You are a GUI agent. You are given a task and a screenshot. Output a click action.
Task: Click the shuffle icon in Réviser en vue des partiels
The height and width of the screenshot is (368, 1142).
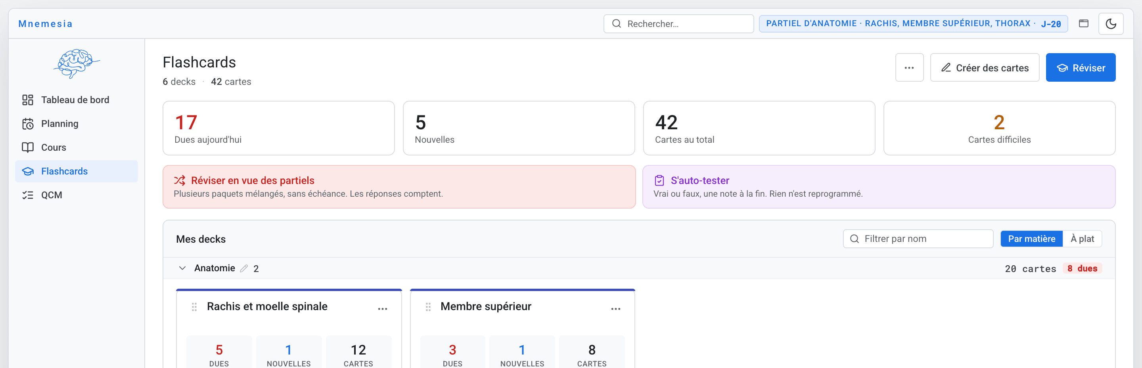pos(180,180)
